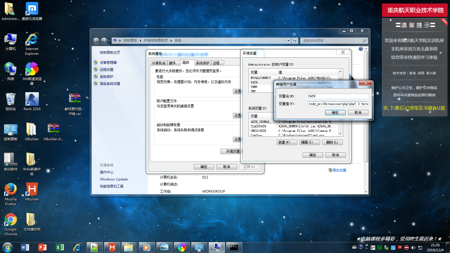Open 控制面板 desktop icon
Screen dimensions: 450x253
(x=11, y=132)
